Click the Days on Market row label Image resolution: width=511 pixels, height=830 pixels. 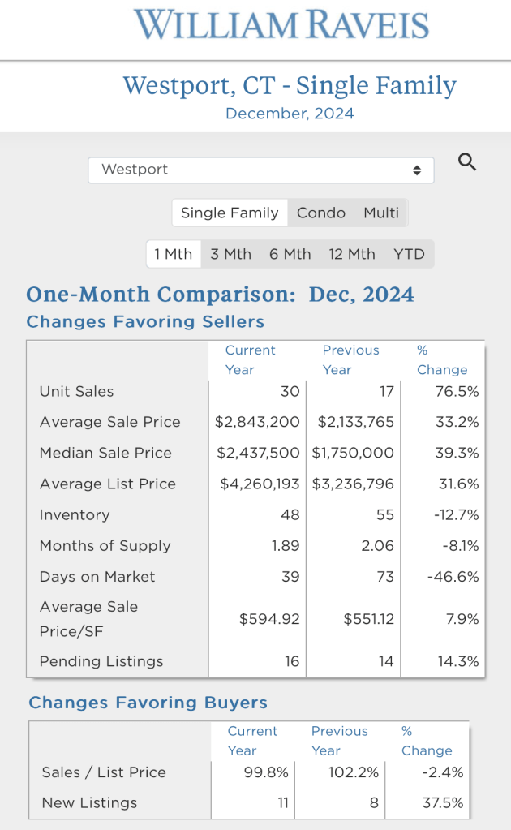[x=97, y=577]
